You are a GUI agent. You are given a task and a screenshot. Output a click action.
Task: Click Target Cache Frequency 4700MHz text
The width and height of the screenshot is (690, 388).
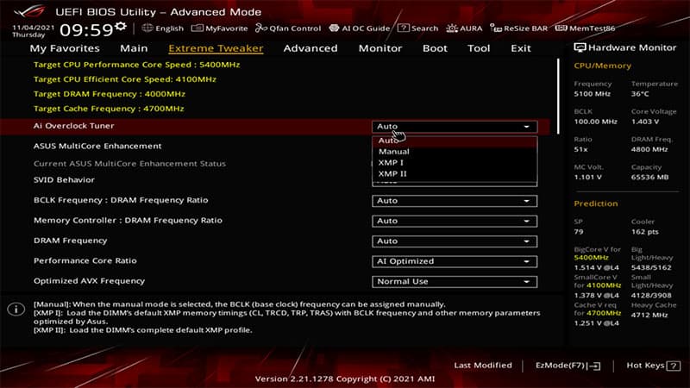[x=109, y=109]
